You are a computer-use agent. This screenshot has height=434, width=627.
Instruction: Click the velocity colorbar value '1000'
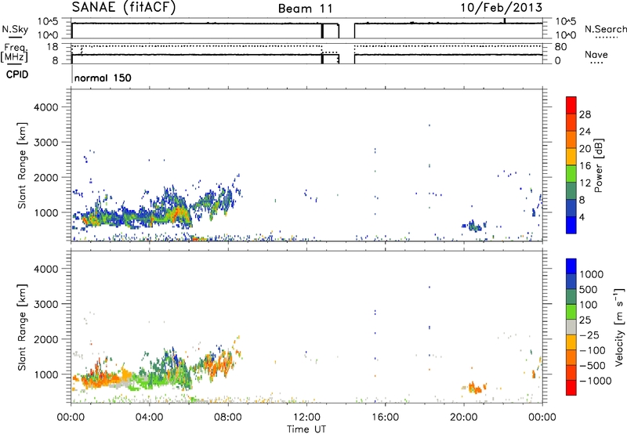(591, 274)
